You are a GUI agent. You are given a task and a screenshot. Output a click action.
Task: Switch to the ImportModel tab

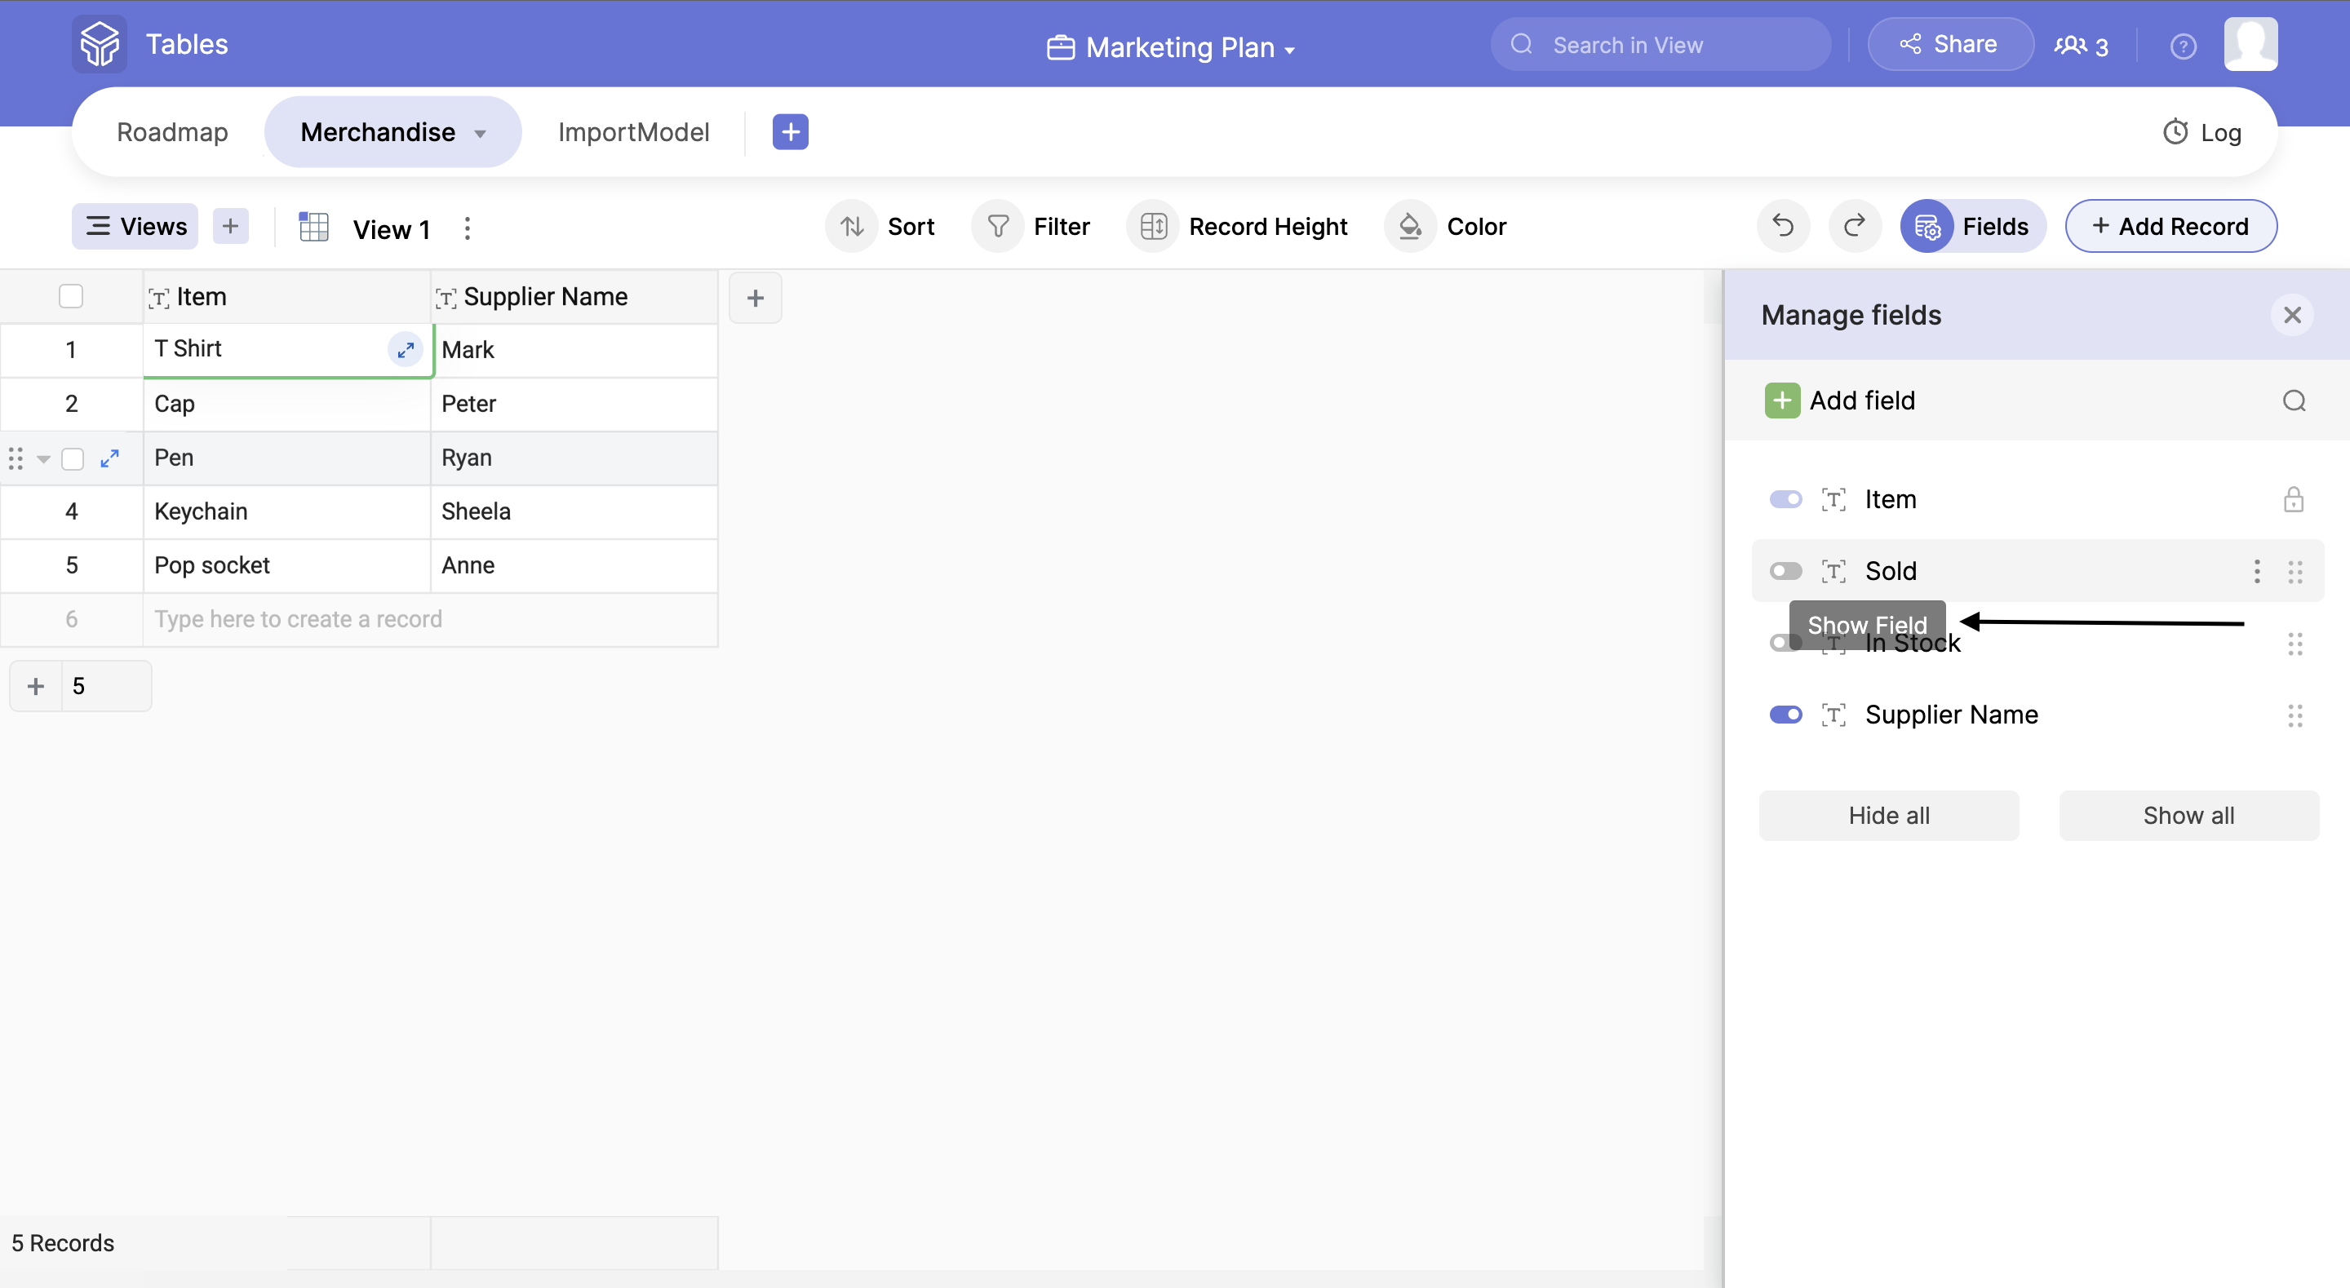(x=633, y=132)
